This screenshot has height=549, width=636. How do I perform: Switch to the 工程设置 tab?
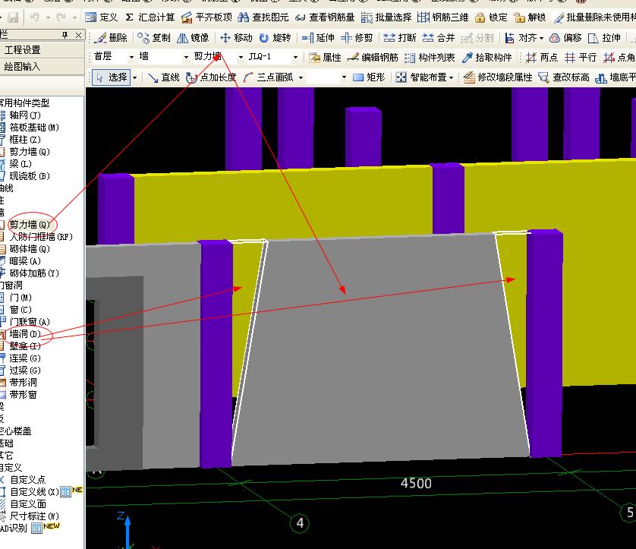point(23,49)
